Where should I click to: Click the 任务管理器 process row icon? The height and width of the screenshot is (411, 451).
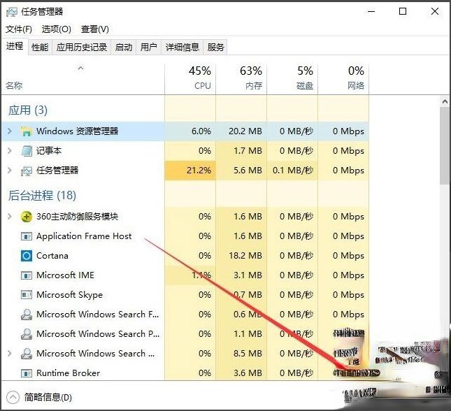click(26, 171)
